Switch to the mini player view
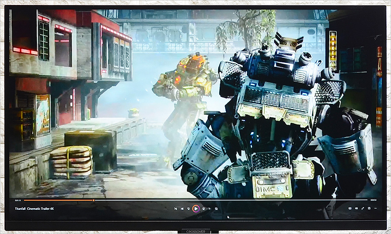Viewport: 391px width, 234px height. click(x=369, y=209)
